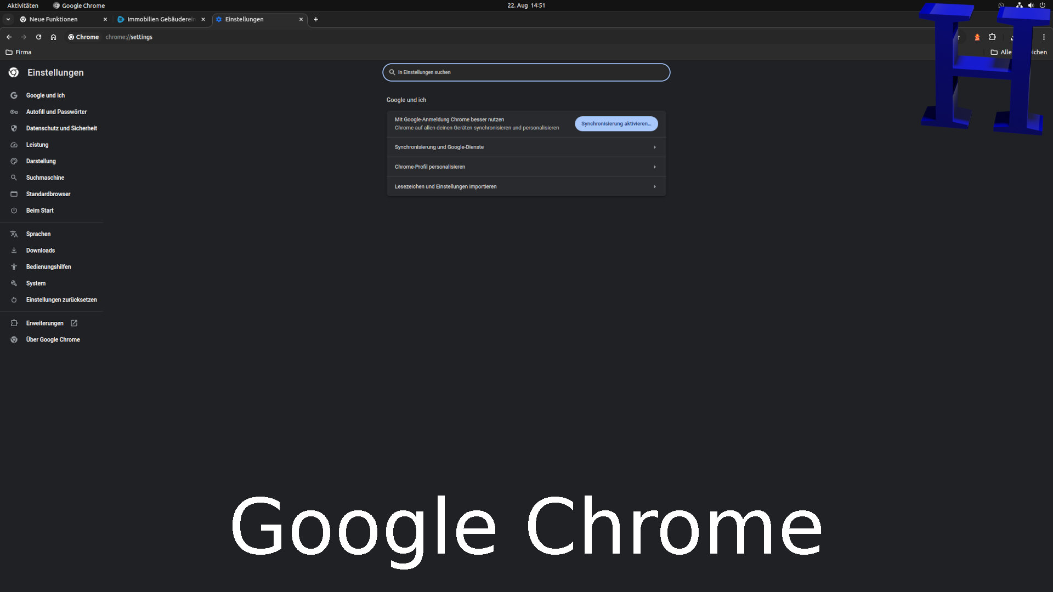
Task: Reload the current page
Action: click(38, 37)
